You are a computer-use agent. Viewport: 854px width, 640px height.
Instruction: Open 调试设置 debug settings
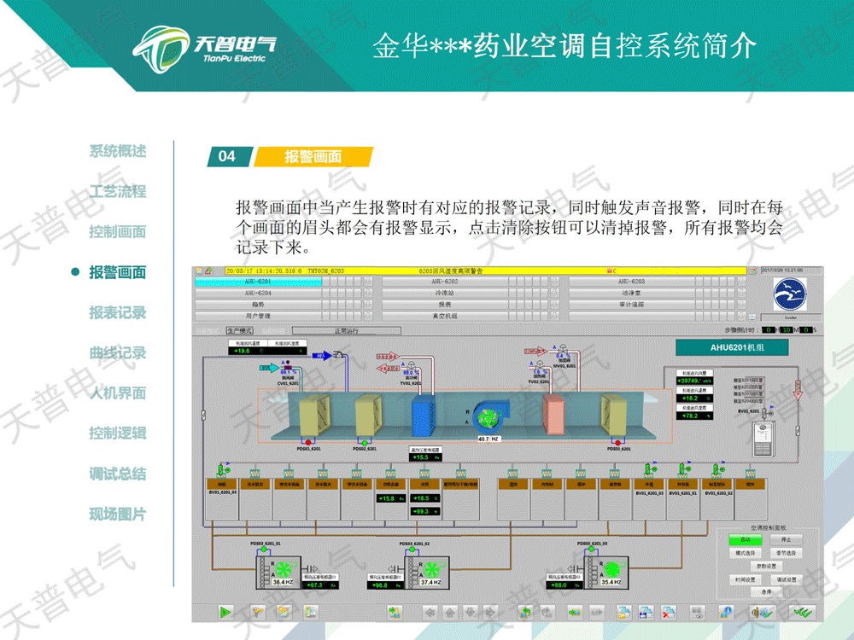(787, 579)
